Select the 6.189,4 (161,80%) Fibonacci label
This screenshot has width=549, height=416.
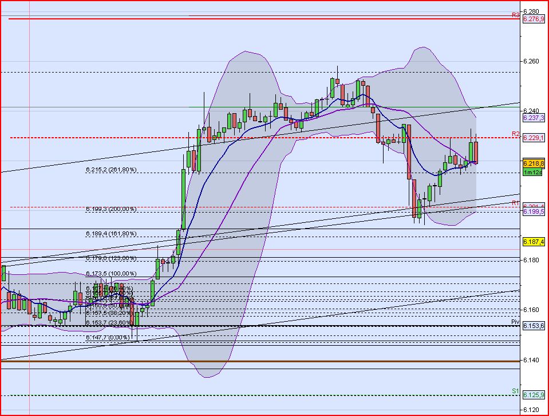[109, 233]
